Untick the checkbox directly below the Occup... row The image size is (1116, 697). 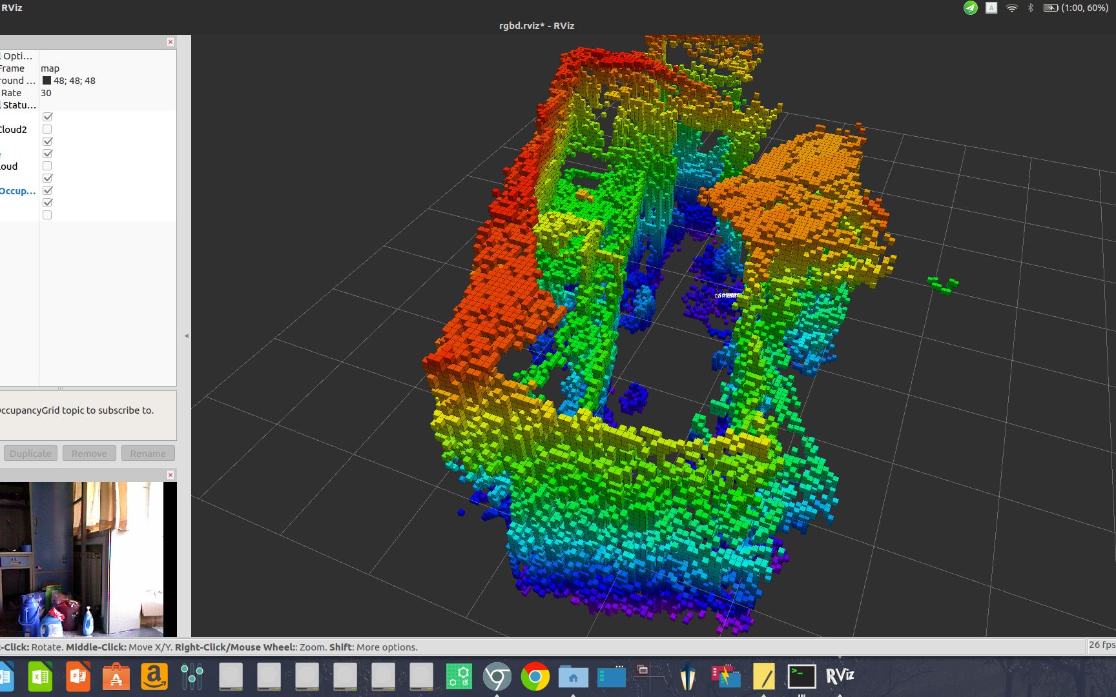click(47, 203)
